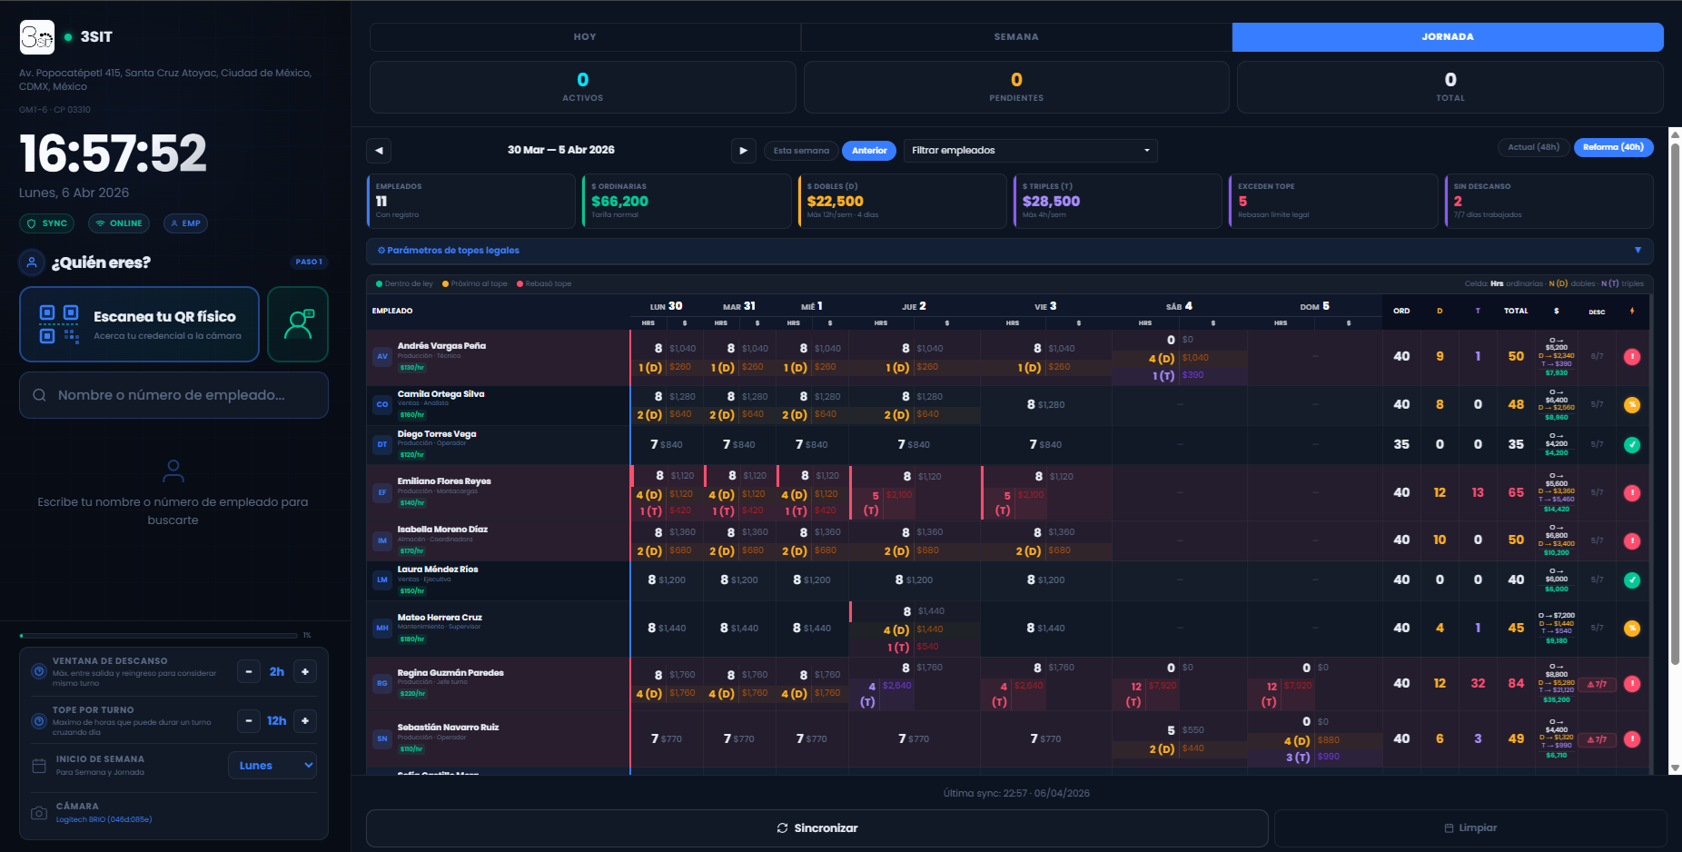The image size is (1682, 852).
Task: Switch to the SEMANA tab
Action: 1016,37
